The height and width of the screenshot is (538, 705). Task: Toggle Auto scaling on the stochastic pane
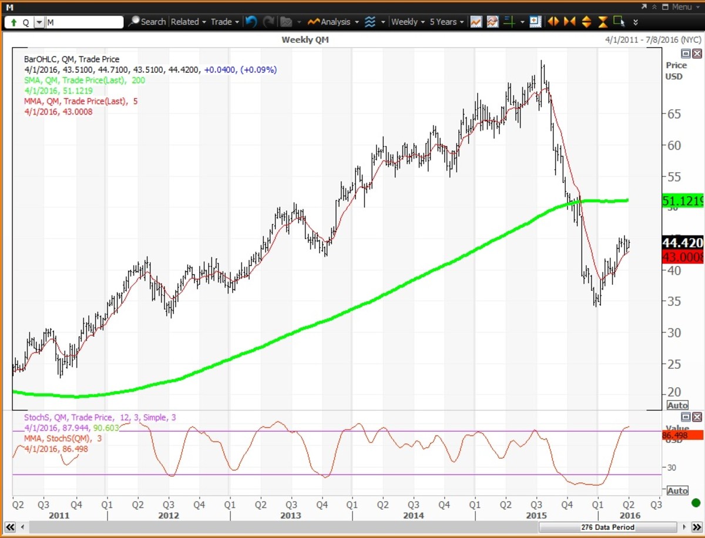(x=677, y=490)
